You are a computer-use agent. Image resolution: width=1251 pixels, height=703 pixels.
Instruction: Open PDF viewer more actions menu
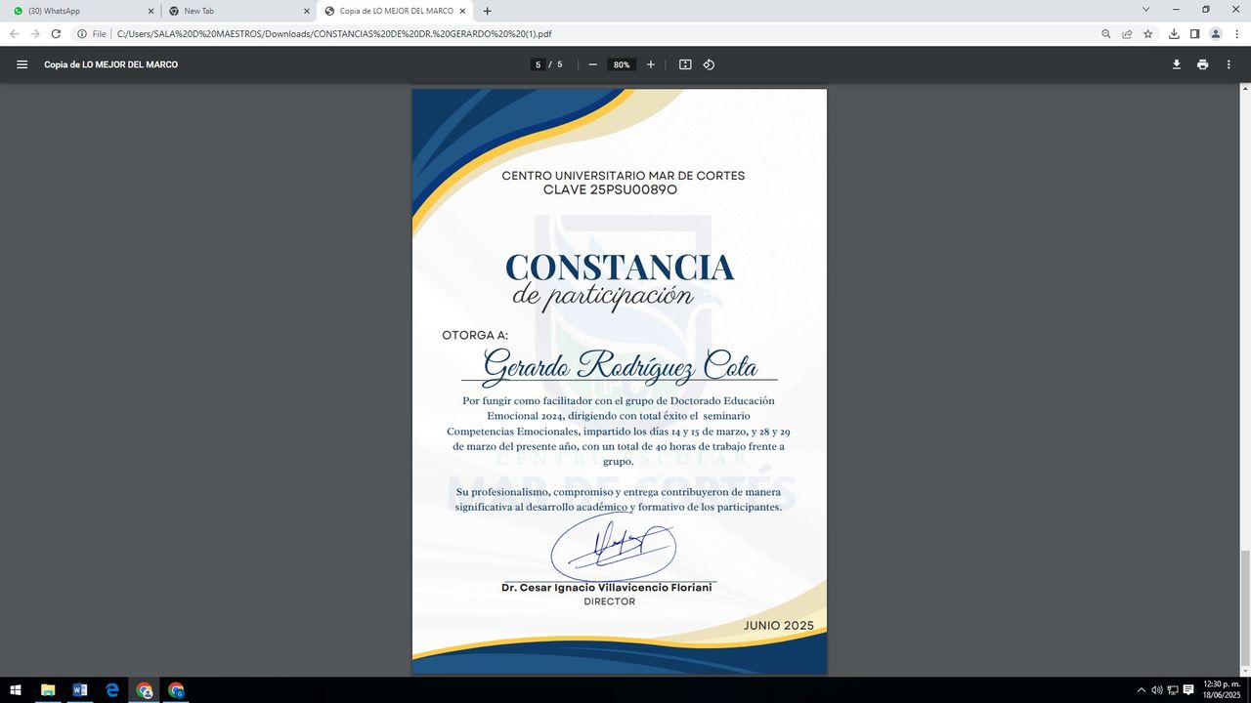1229,64
